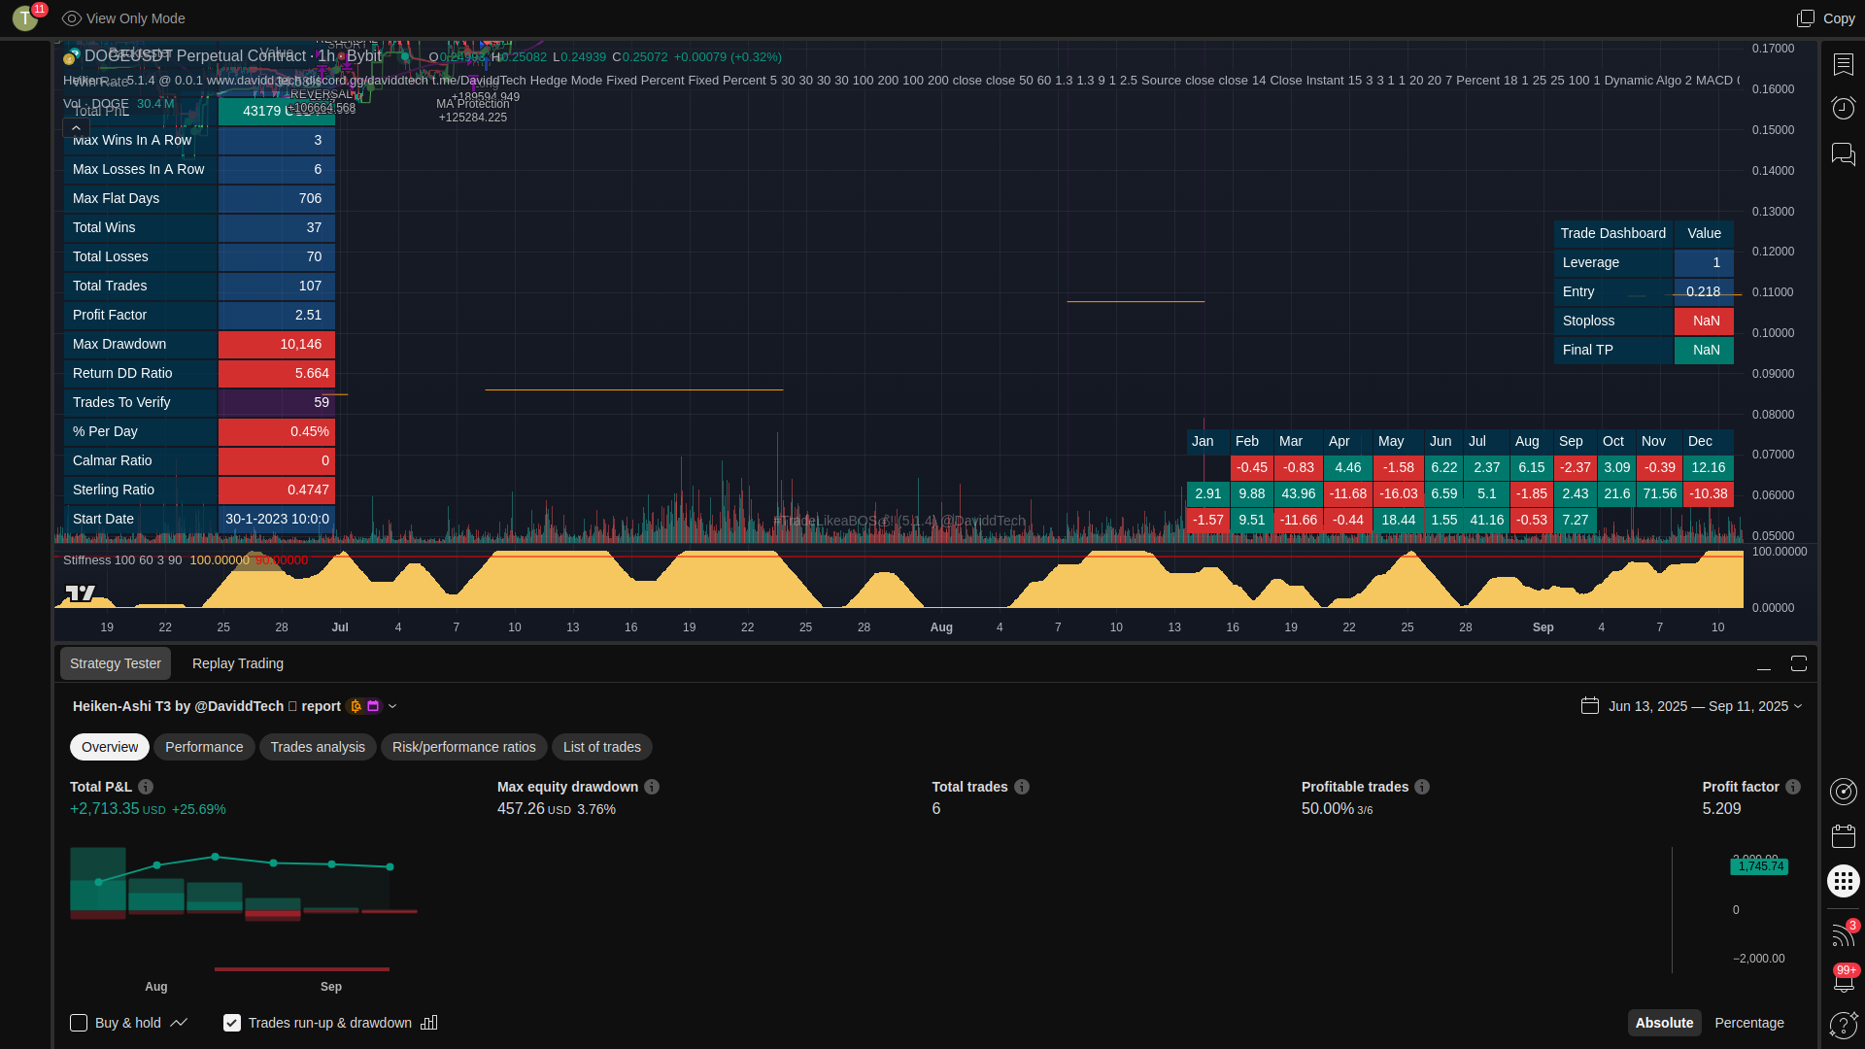Enable the Buy & hold checkbox
1865x1049 pixels.
[79, 1023]
